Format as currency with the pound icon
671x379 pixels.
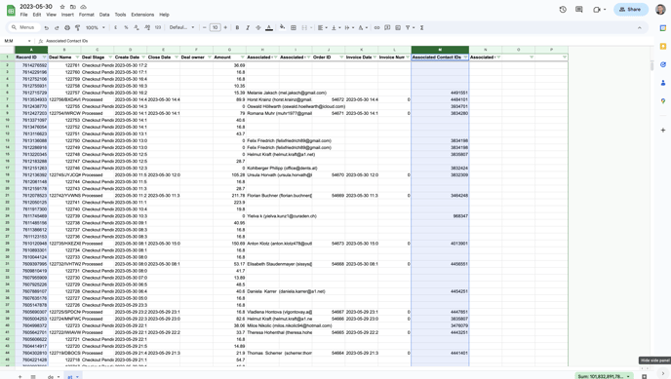pos(115,28)
